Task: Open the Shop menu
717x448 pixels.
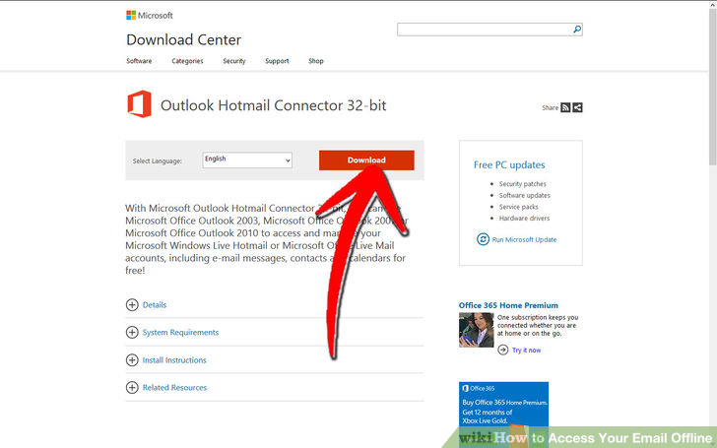Action: (316, 61)
